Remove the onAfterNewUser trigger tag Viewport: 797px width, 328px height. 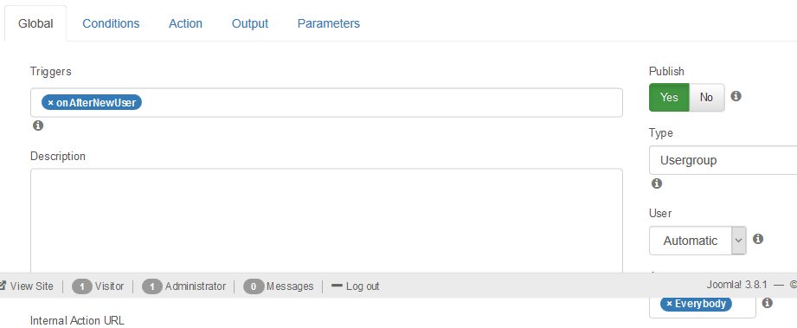point(50,103)
